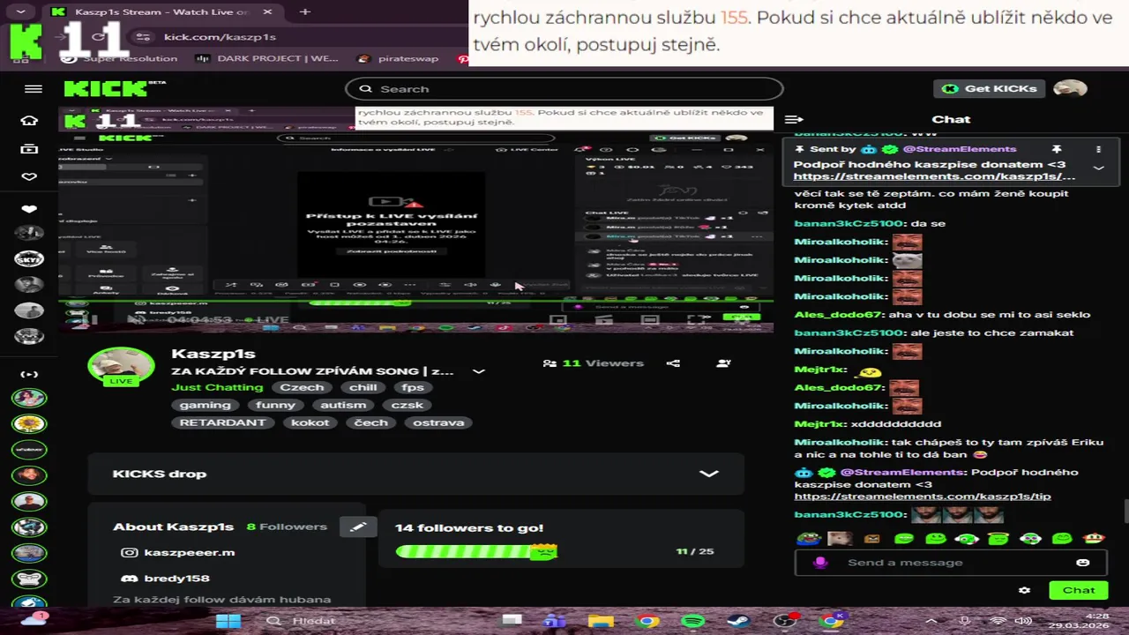Open the streamelements.com/kaszp1s/tip link in chat

tap(922, 497)
